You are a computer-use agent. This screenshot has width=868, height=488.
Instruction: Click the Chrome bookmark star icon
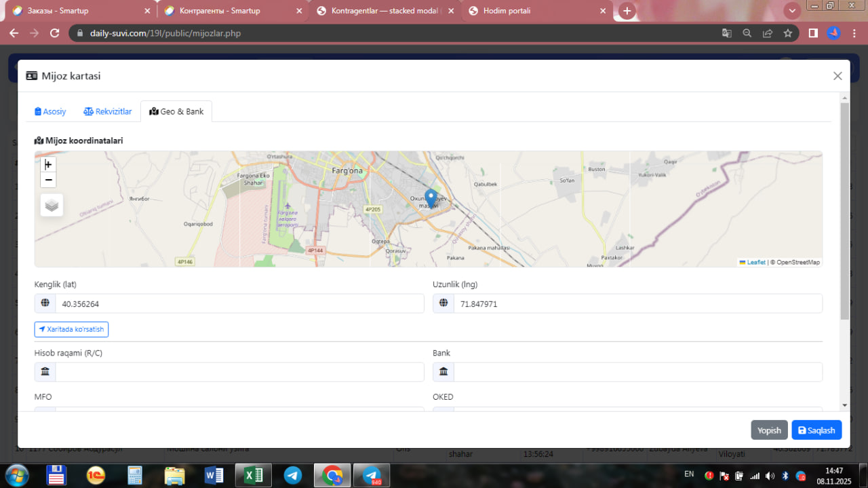tap(787, 33)
